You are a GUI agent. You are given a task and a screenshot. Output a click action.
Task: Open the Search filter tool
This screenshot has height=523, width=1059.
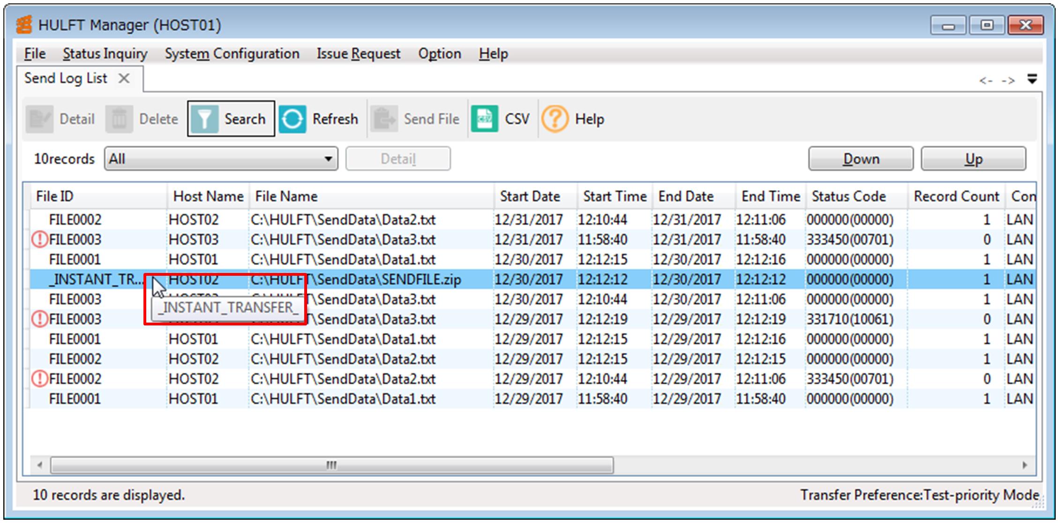click(231, 119)
